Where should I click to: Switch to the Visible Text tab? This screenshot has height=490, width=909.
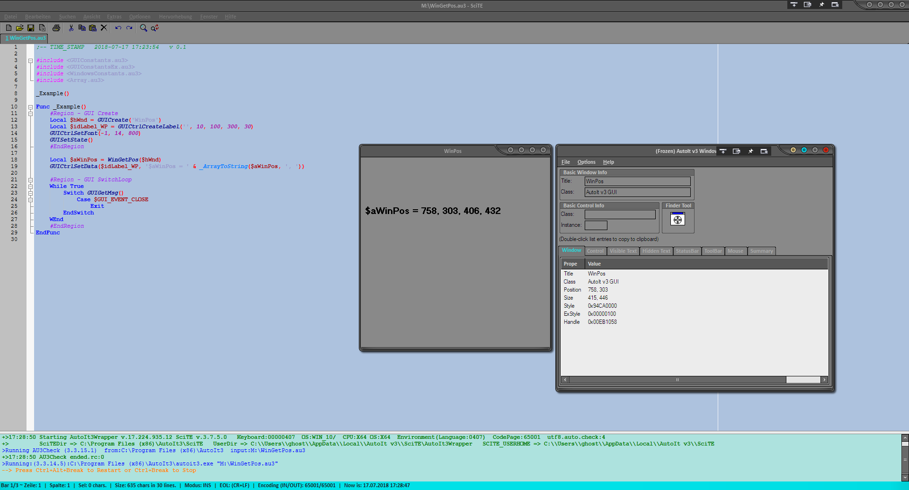(623, 251)
